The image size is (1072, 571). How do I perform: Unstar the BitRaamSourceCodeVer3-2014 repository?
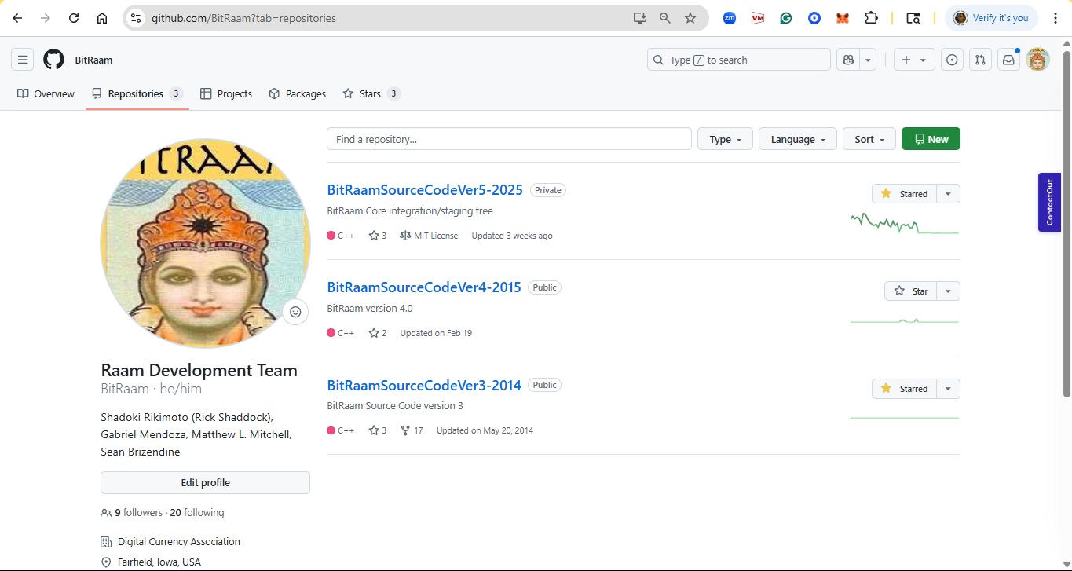coord(904,389)
